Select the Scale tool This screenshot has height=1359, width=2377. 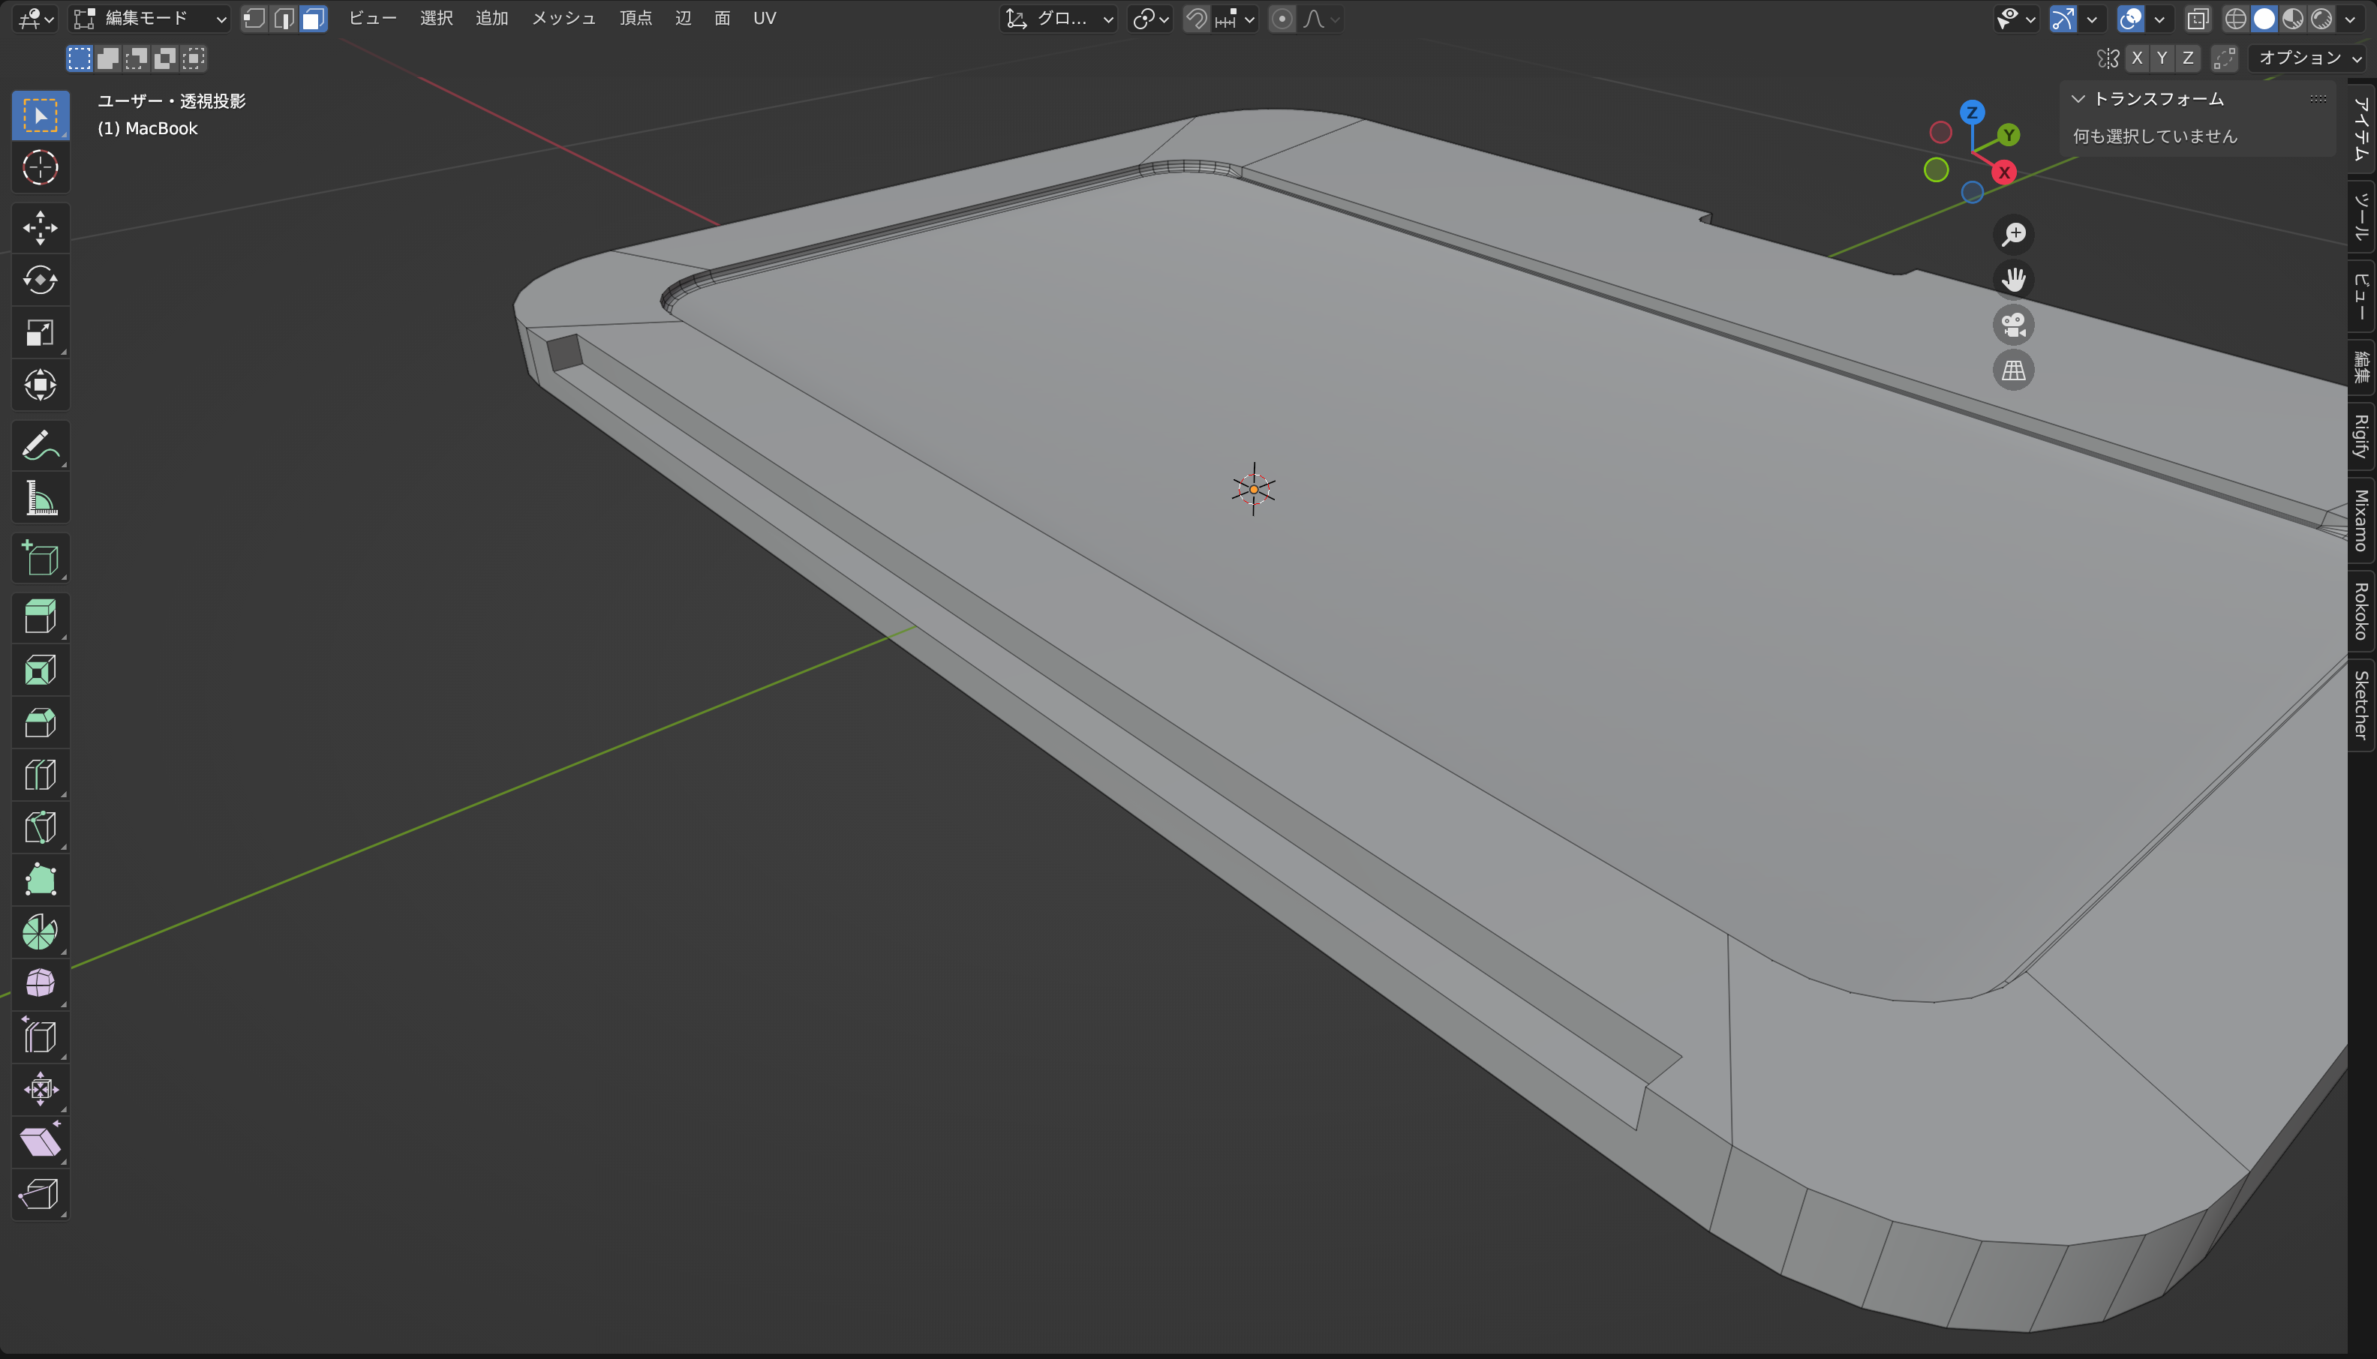41,332
